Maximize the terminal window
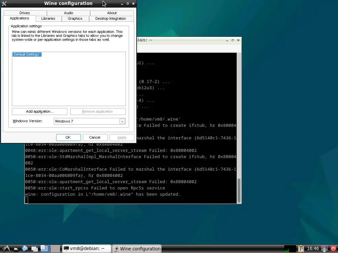Viewport: 338px width, 253px height. click(233, 40)
